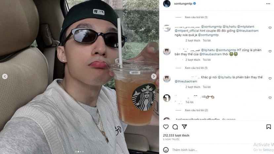Like the post with heart icon
The width and height of the screenshot is (274, 154).
tap(166, 127)
